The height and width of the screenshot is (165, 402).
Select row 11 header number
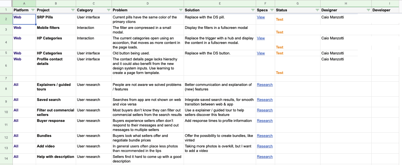pos(6,125)
